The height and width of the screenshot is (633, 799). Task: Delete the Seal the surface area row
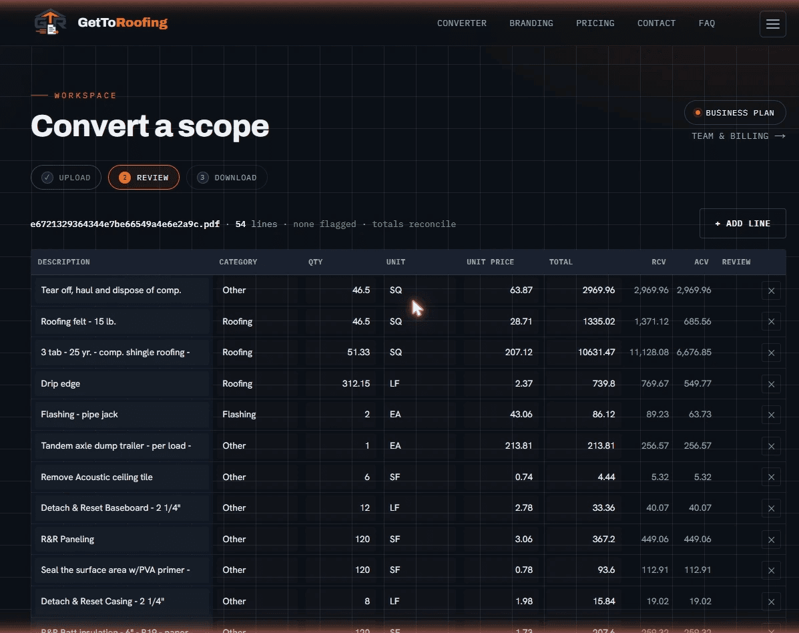pos(771,570)
